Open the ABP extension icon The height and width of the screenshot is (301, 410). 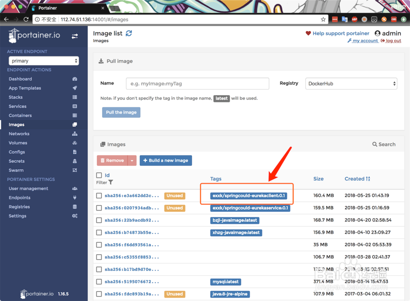355,19
